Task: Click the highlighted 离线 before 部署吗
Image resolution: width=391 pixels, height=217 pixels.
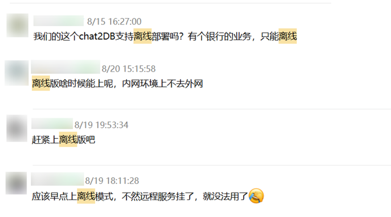Action: tap(143, 37)
